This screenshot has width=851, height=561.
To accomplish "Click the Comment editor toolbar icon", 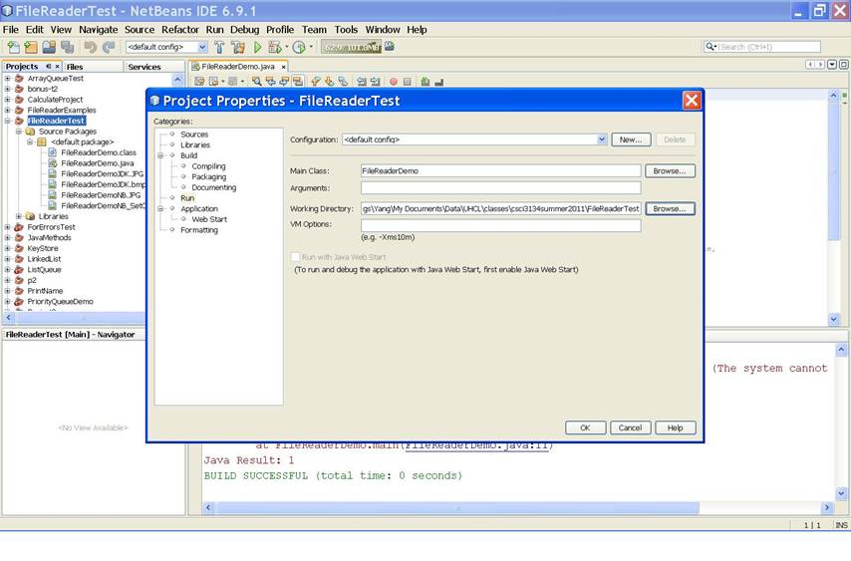I will [425, 82].
